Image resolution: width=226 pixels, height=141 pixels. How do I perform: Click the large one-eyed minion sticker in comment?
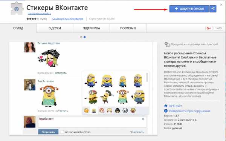(x=49, y=96)
